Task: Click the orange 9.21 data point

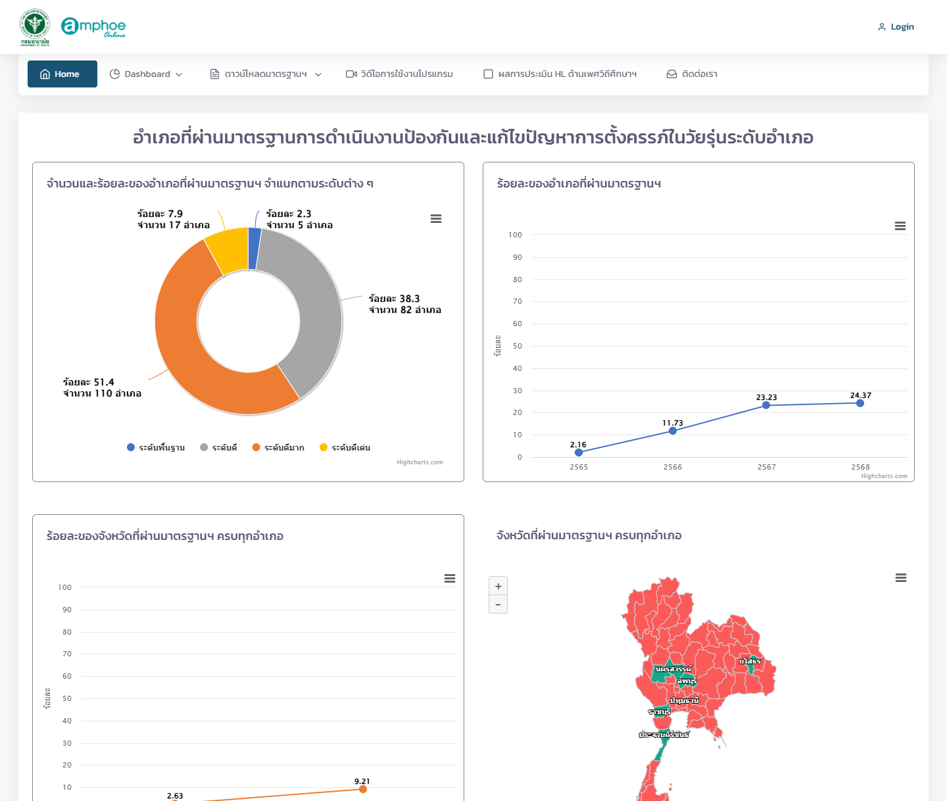Action: tap(363, 789)
